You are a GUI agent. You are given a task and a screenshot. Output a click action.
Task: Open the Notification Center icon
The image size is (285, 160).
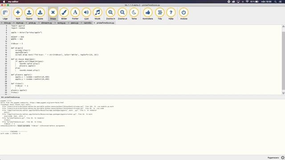pyautogui.click(x=281, y=2)
